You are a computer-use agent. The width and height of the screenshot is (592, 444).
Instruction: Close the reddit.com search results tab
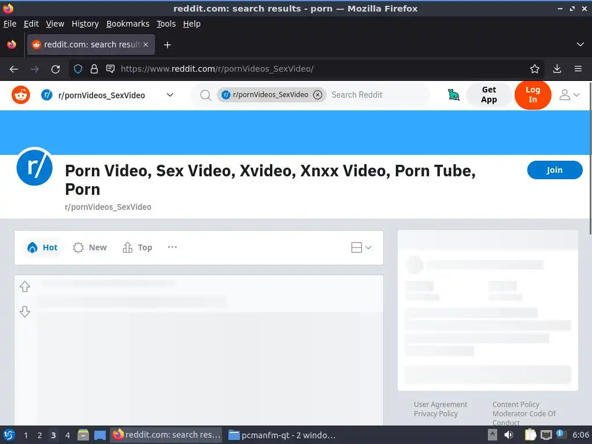point(146,45)
